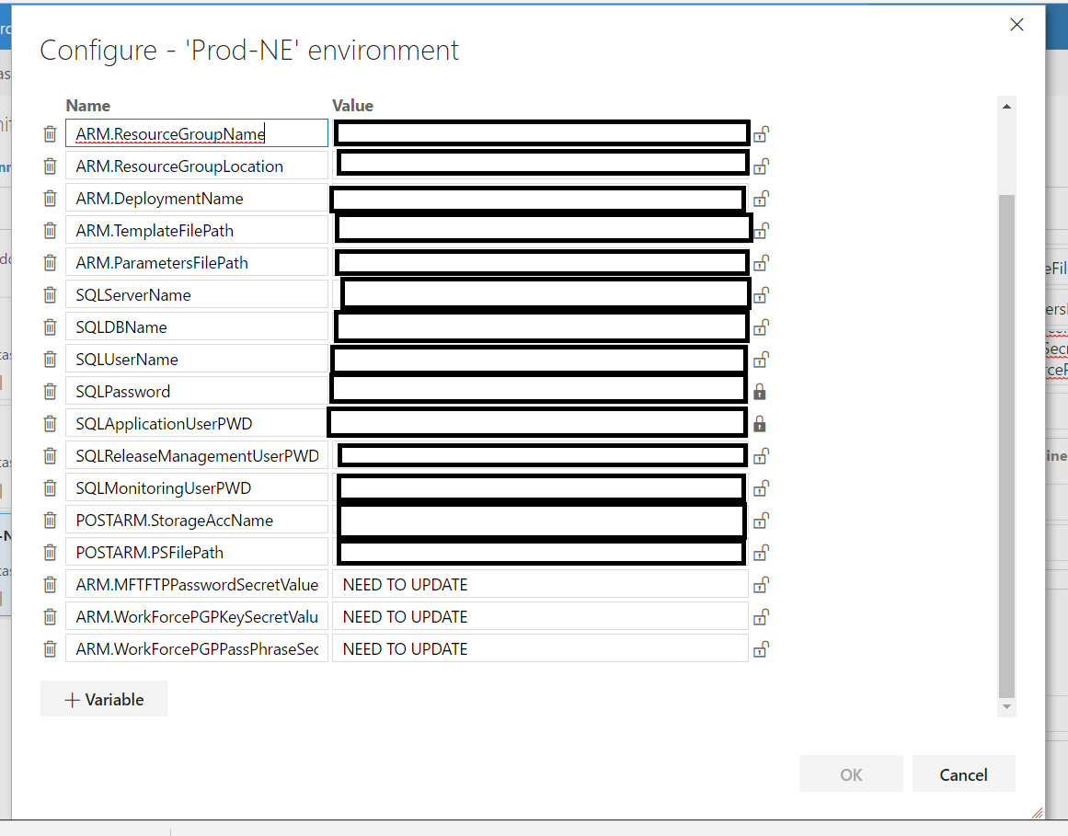The width and height of the screenshot is (1068, 836).
Task: Remove the POSTARM.PSFilePath variable
Action: coord(50,552)
